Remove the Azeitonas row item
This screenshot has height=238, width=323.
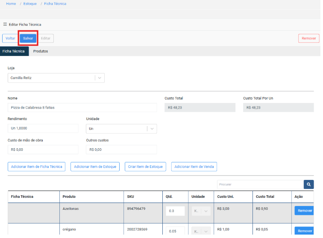point(305,211)
